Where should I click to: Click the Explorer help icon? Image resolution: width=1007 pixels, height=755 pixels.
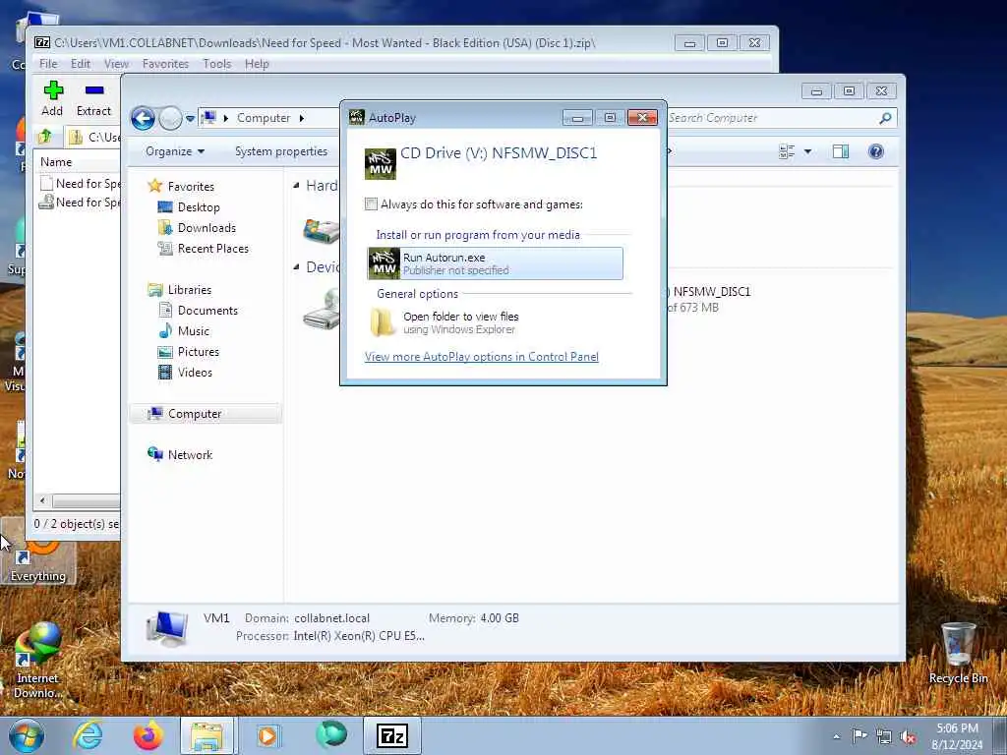[876, 151]
